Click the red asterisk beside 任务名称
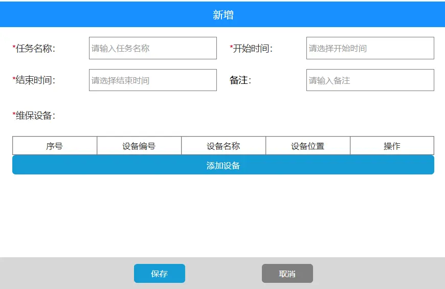This screenshot has width=445, height=289. [14, 48]
